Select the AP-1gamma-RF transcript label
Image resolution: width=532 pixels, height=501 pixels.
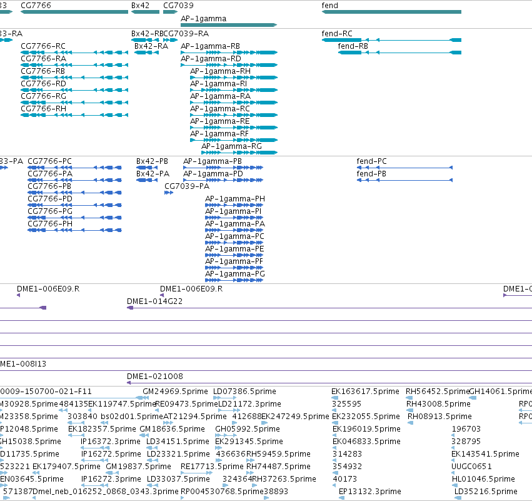coord(219,134)
